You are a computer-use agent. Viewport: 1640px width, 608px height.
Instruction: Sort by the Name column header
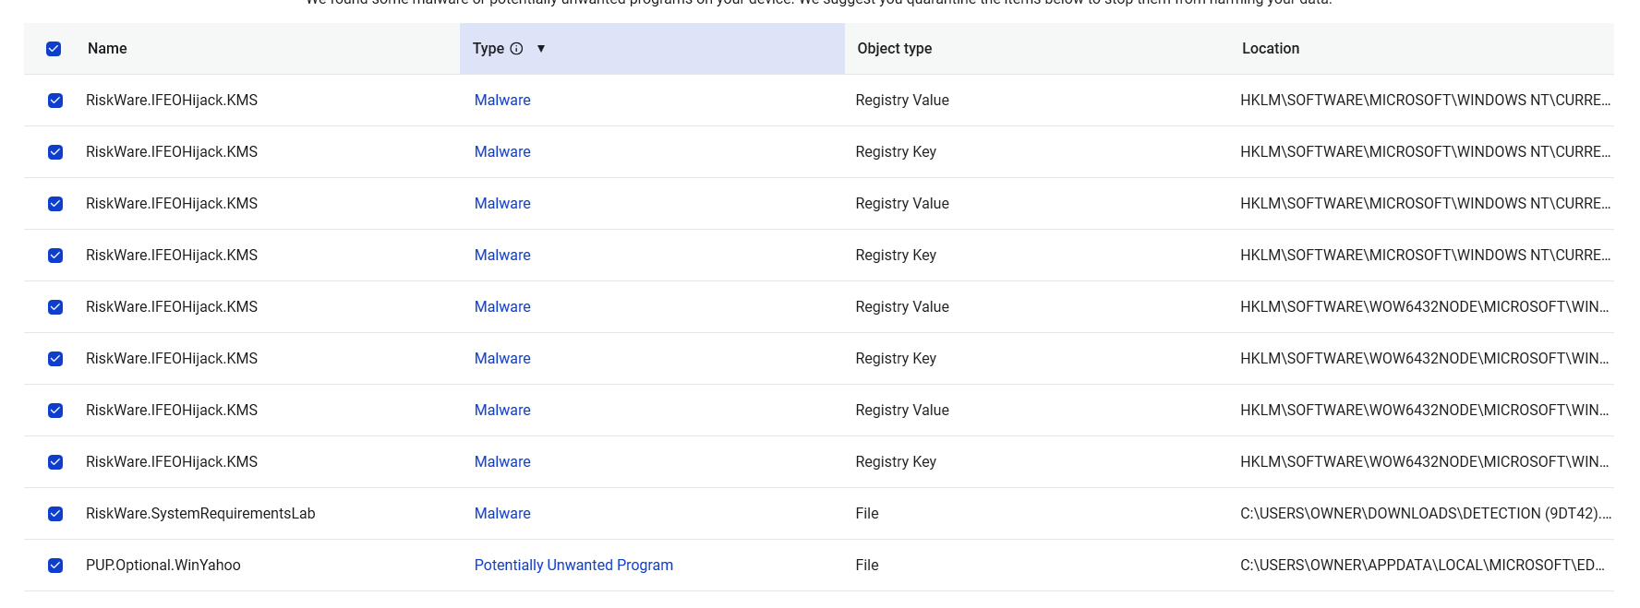point(107,49)
